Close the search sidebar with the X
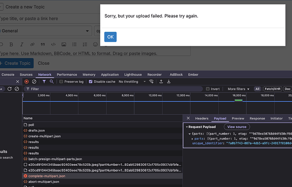 pos(17,82)
